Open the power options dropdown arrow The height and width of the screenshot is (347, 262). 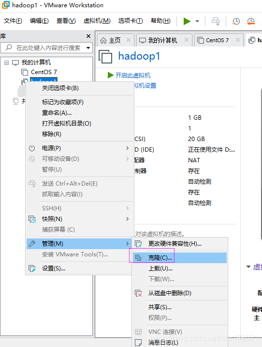click(197, 21)
